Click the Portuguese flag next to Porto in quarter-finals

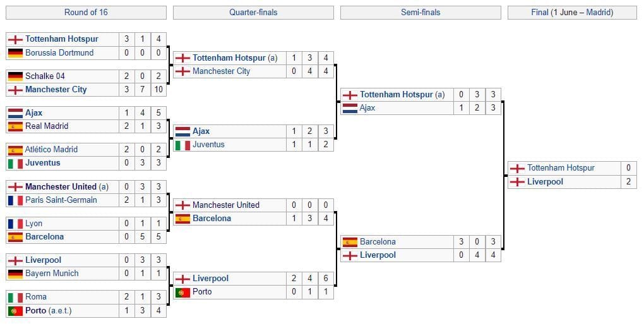click(182, 292)
